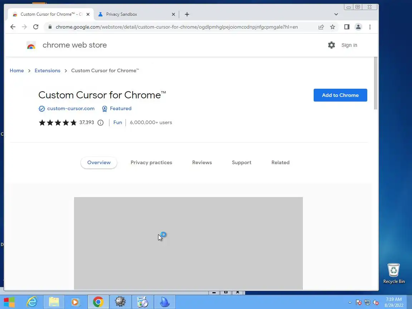Screen dimensions: 412x309
Task: Open the Chrome three-dot menu
Action: [x=370, y=27]
